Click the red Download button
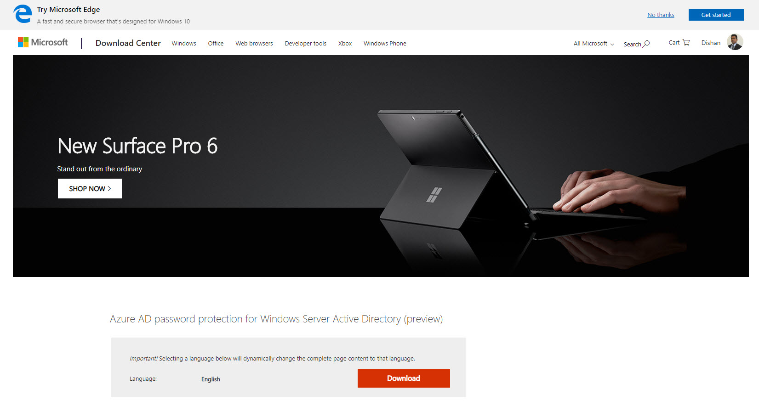This screenshot has width=759, height=406. pyautogui.click(x=404, y=378)
